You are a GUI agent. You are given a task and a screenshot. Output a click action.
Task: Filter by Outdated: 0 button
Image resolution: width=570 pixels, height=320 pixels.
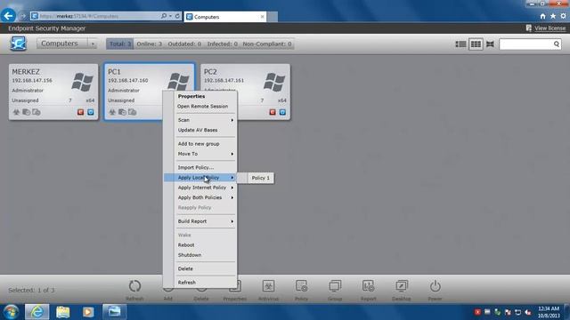[x=184, y=44]
